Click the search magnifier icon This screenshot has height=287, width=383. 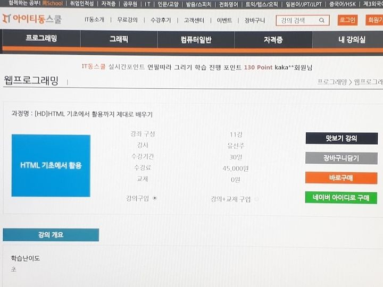pyautogui.click(x=322, y=21)
